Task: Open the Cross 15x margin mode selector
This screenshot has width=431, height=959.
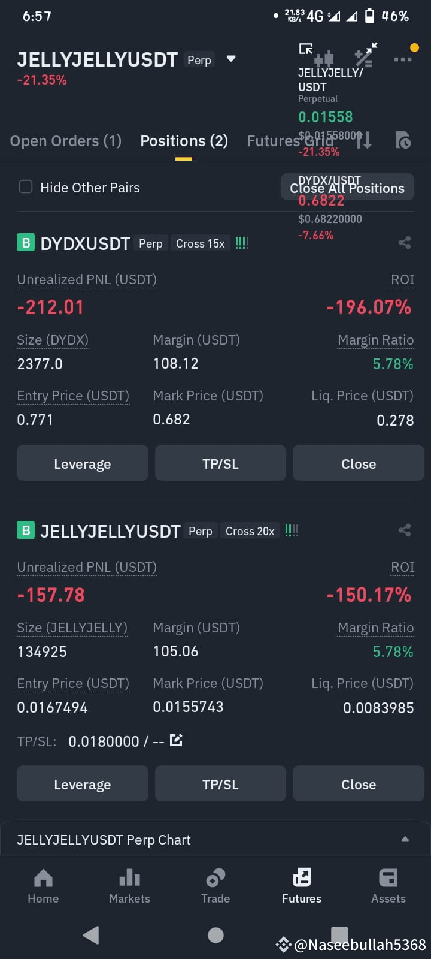Action: pos(201,243)
